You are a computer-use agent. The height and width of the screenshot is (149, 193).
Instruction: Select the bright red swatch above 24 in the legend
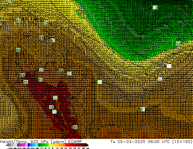[66, 145]
